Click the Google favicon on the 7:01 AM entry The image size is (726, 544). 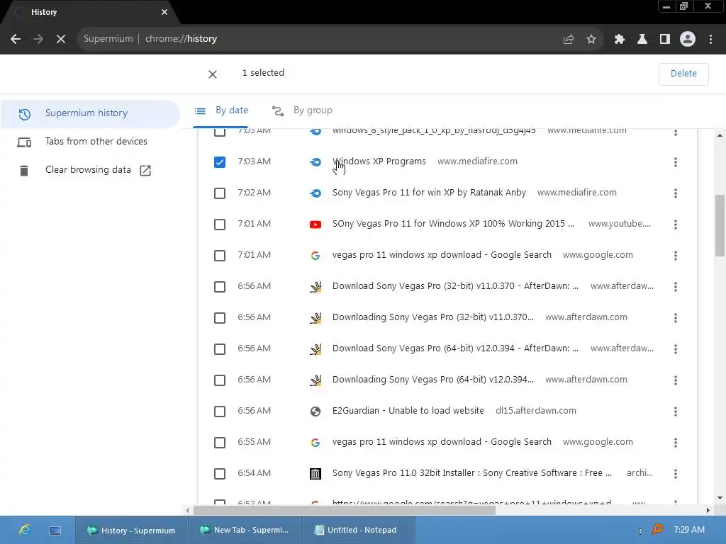[315, 256]
